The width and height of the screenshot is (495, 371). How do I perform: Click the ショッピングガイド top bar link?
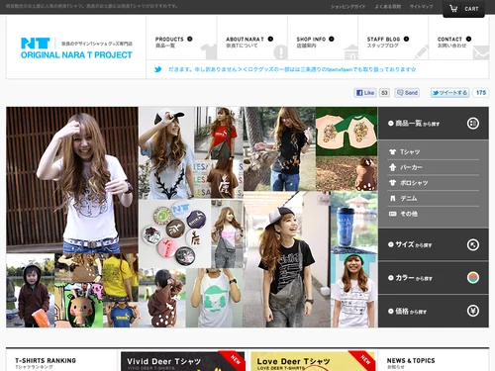(347, 7)
